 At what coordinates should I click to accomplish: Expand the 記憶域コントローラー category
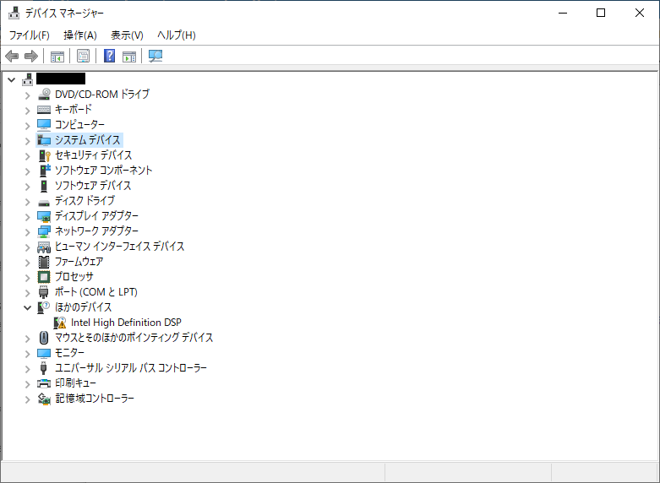point(28,399)
